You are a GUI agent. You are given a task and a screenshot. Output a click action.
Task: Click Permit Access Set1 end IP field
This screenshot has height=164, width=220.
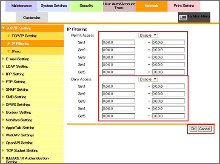click(168, 42)
